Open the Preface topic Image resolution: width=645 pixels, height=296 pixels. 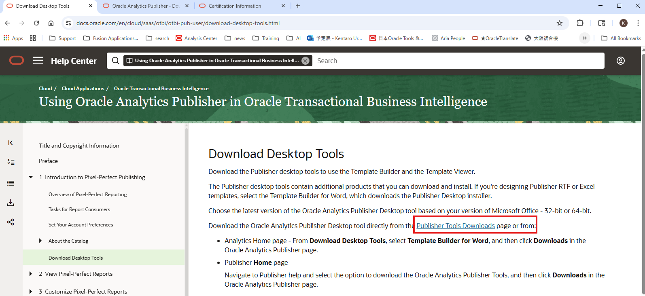[x=48, y=161]
